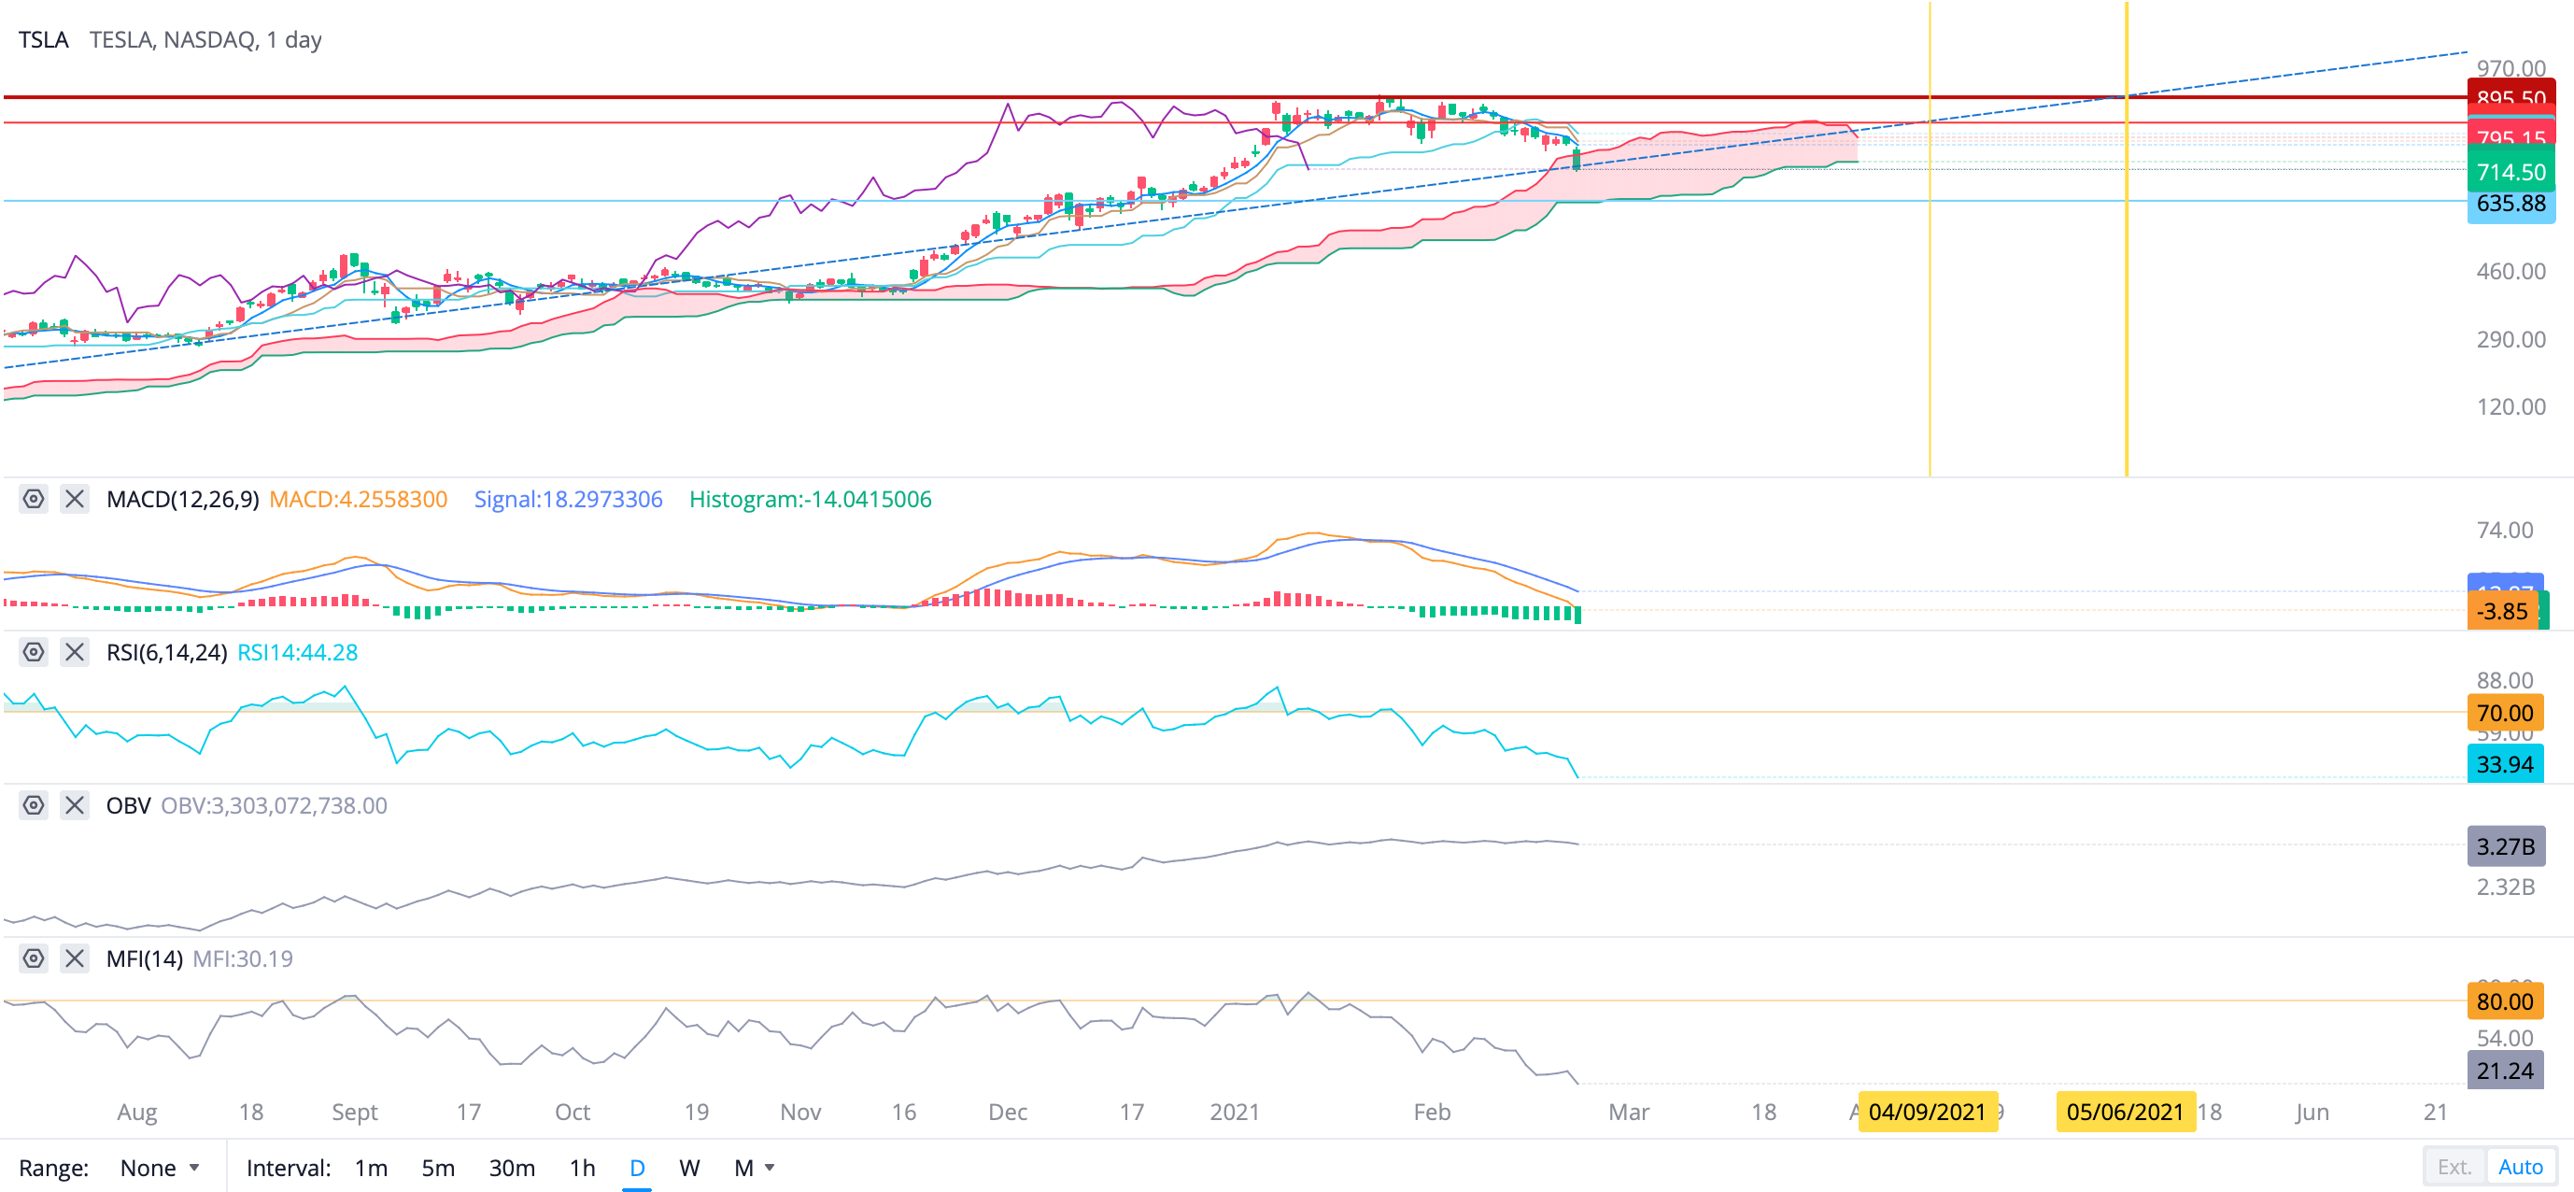Click the 635.88 blue price label
The image size is (2574, 1192).
click(2511, 204)
